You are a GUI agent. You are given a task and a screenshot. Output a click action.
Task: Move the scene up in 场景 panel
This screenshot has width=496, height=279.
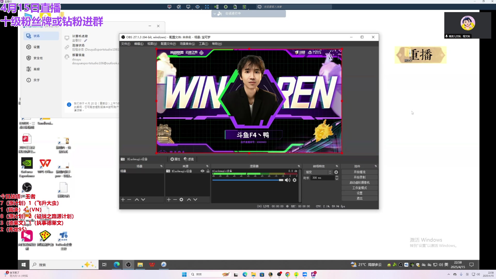137,199
